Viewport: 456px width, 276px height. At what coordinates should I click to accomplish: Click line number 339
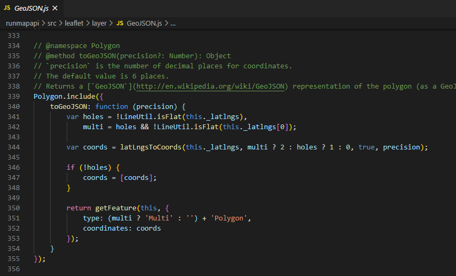tap(14, 97)
